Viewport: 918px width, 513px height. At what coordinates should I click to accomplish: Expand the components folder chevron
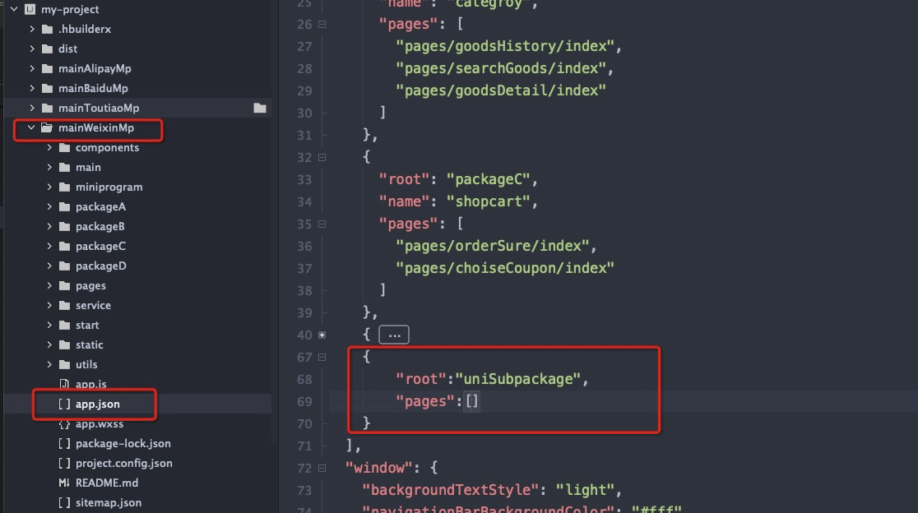(x=49, y=147)
